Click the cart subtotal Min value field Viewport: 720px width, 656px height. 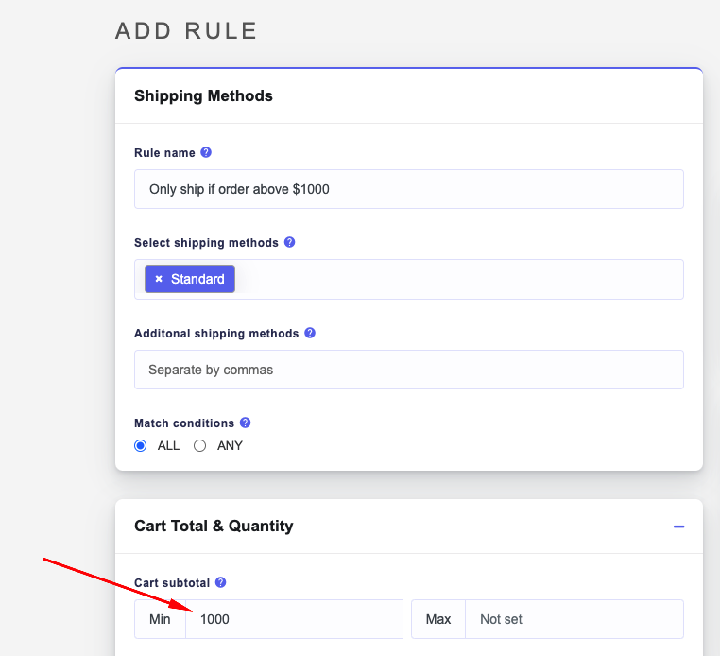293,619
